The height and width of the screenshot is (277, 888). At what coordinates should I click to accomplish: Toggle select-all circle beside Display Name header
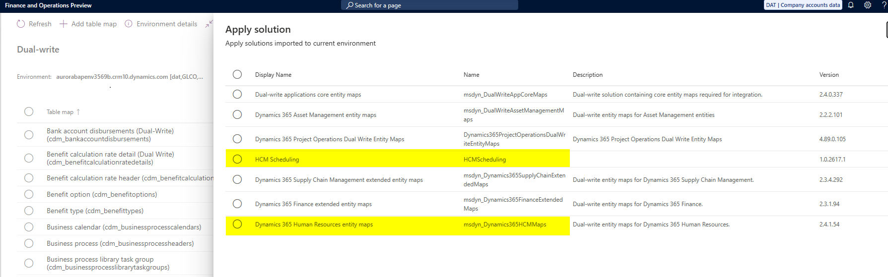(237, 74)
